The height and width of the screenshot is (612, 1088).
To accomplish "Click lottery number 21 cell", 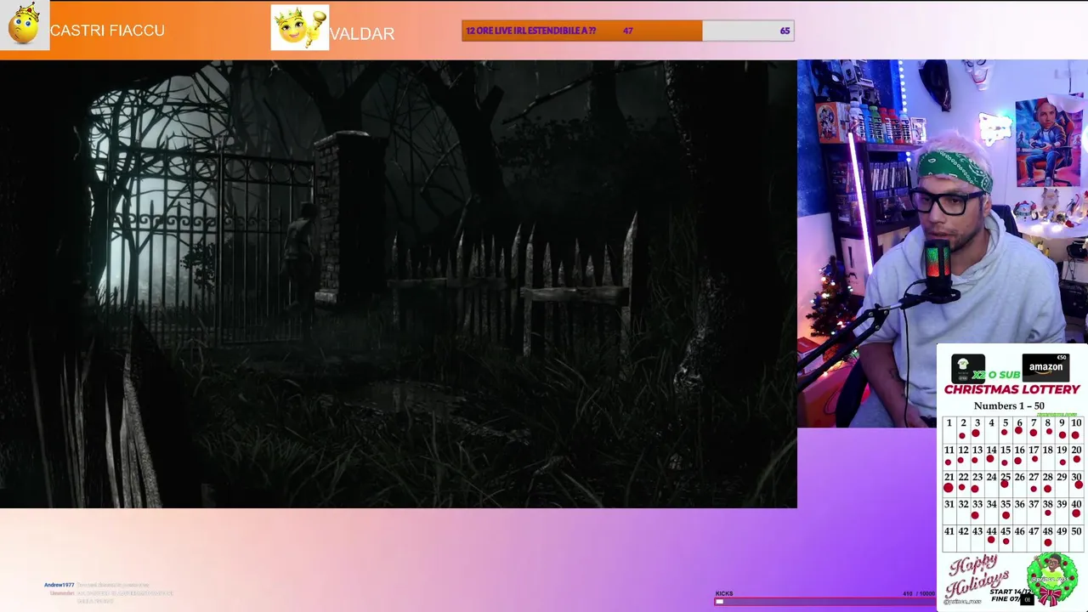I will click(949, 484).
